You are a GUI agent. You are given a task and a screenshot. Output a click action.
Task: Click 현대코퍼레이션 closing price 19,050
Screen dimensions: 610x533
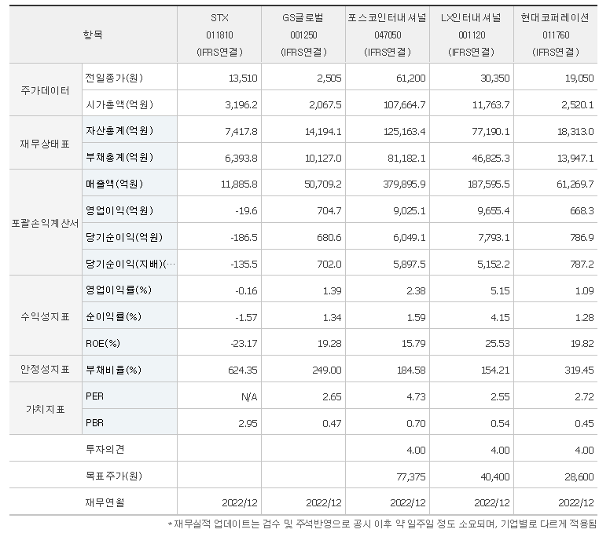pos(579,78)
